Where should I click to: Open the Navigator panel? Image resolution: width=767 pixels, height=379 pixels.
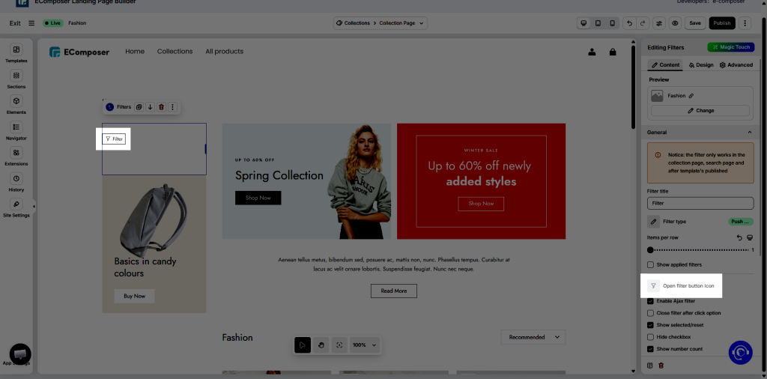16,130
